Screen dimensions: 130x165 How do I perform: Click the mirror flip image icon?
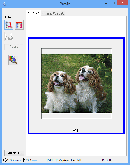pos(19,25)
